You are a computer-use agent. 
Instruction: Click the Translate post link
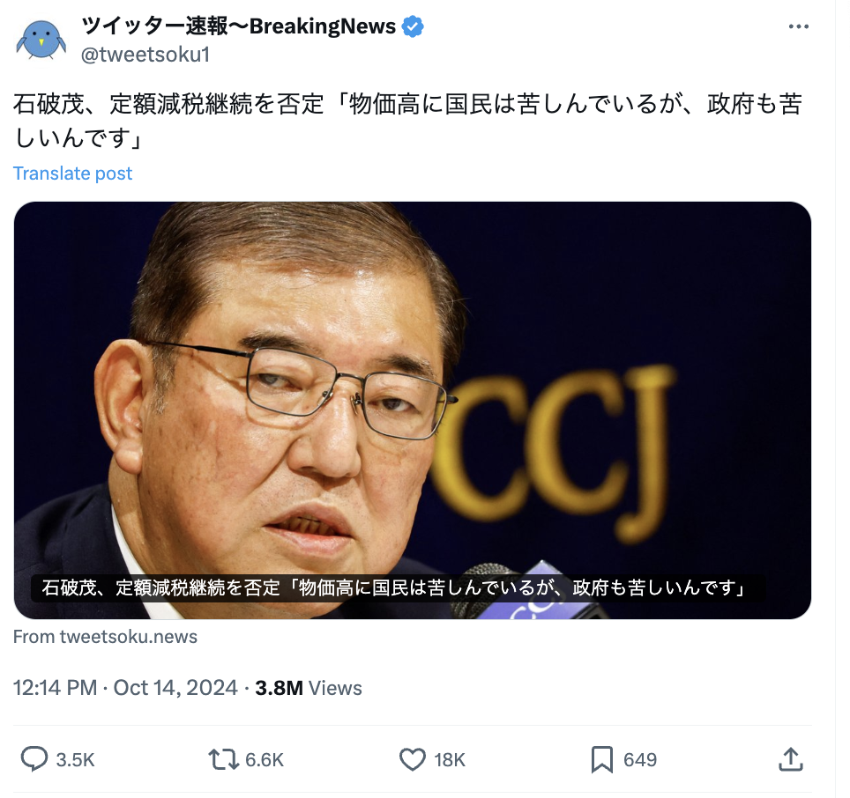coord(72,174)
